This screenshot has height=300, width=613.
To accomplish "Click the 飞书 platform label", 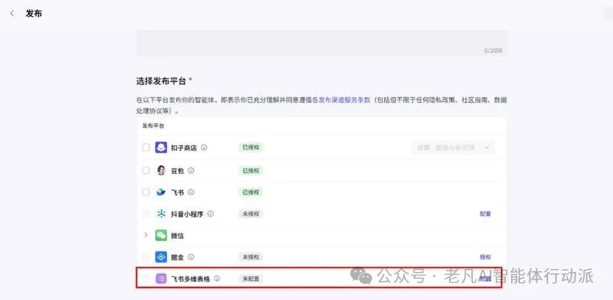I will pyautogui.click(x=177, y=192).
